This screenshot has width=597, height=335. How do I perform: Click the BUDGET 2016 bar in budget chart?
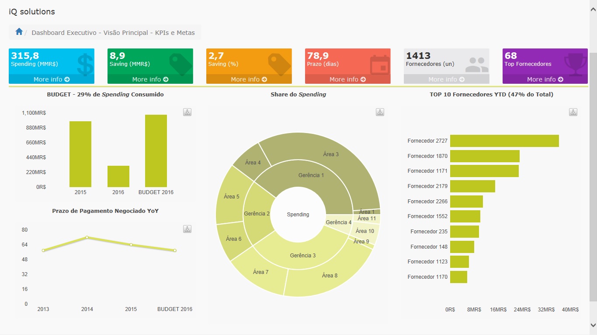tap(156, 151)
